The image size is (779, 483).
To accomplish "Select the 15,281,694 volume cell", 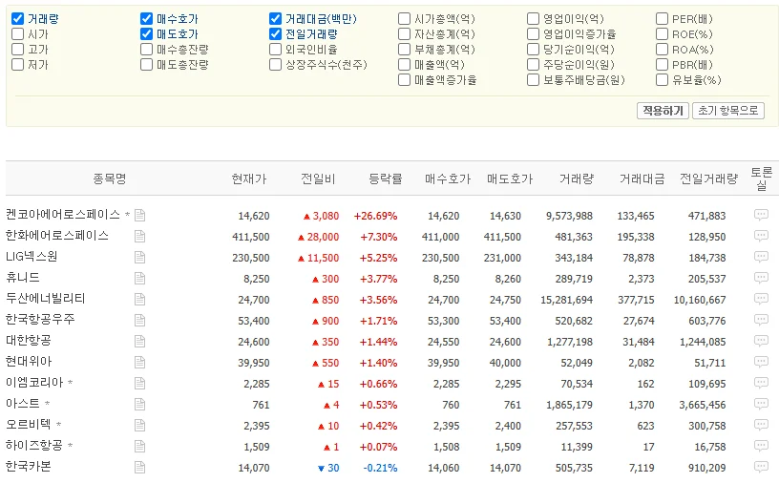I will click(567, 300).
